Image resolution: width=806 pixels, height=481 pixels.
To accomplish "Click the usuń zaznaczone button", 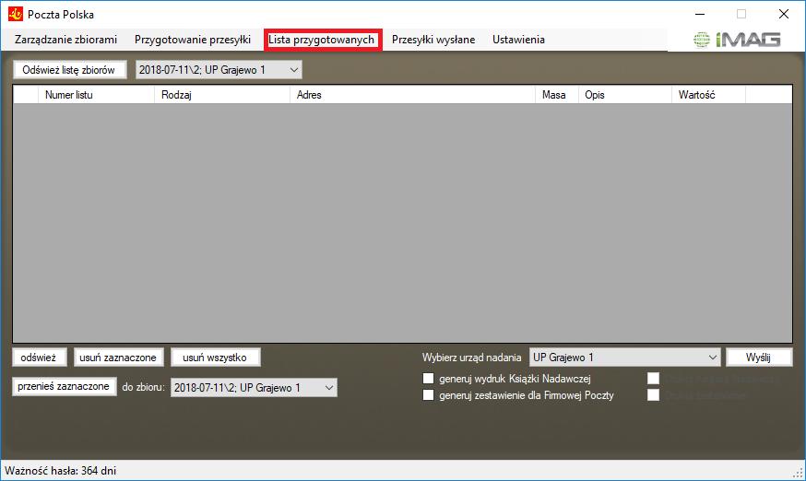I will coord(118,358).
